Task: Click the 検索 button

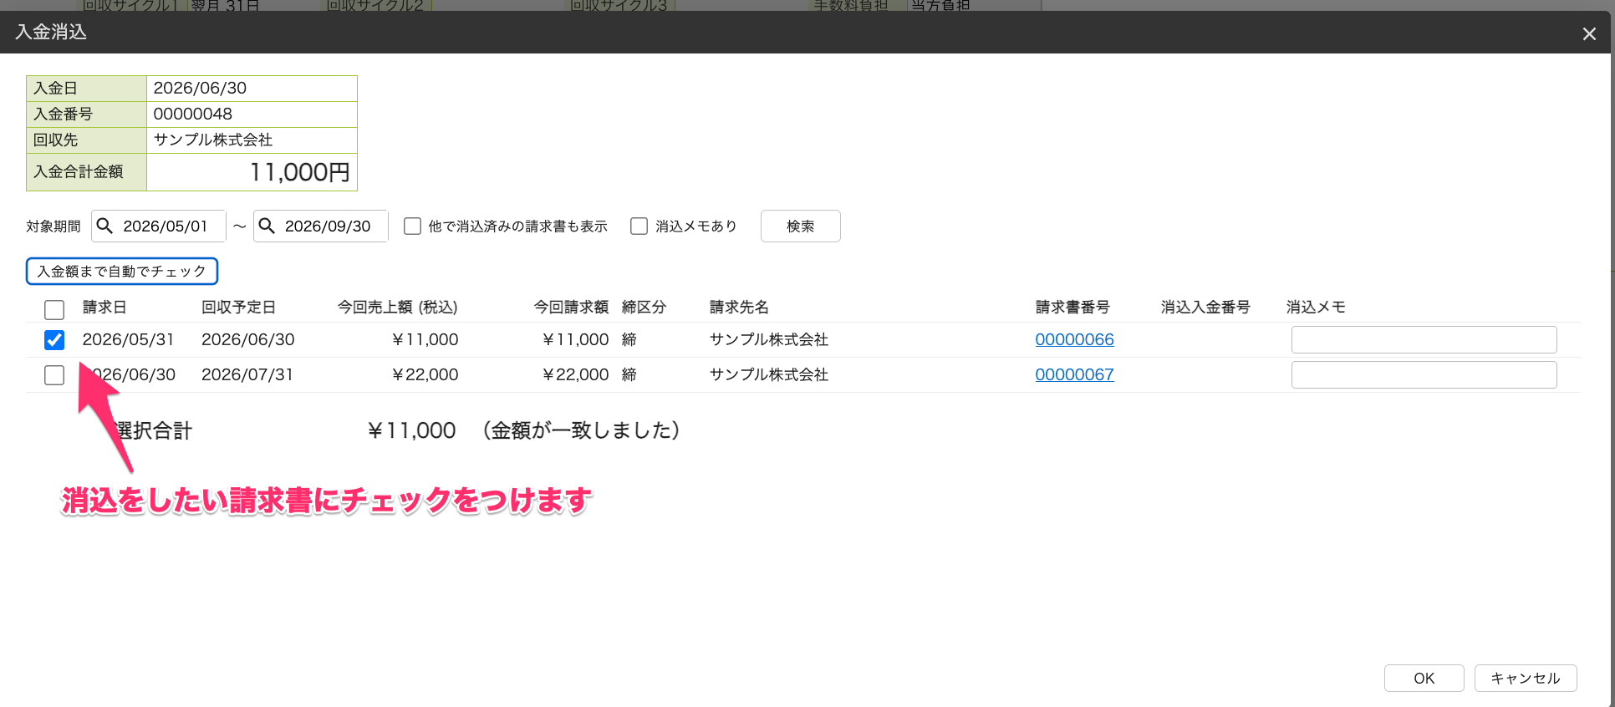Action: point(800,226)
